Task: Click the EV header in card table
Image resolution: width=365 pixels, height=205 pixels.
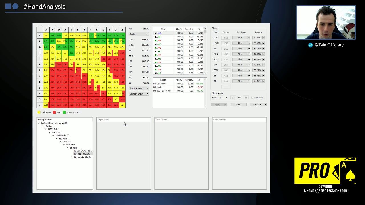Action: pyautogui.click(x=198, y=29)
